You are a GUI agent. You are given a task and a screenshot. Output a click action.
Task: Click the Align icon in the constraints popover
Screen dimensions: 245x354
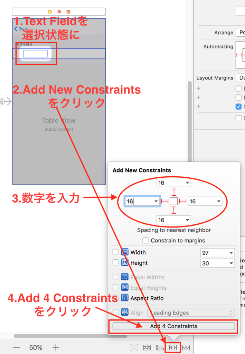pos(124,312)
